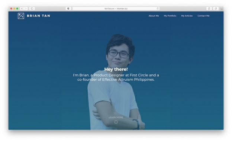The width and height of the screenshot is (232, 141).
Task: Go back with the browser back arrow
Action: click(x=22, y=9)
